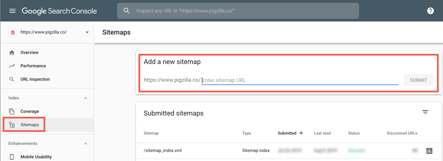
Task: Click the Enhancements section heading
Action: [23, 144]
